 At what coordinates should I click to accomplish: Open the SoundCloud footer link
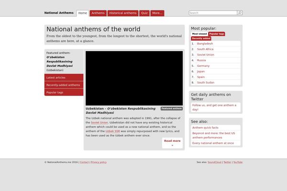[214, 162]
